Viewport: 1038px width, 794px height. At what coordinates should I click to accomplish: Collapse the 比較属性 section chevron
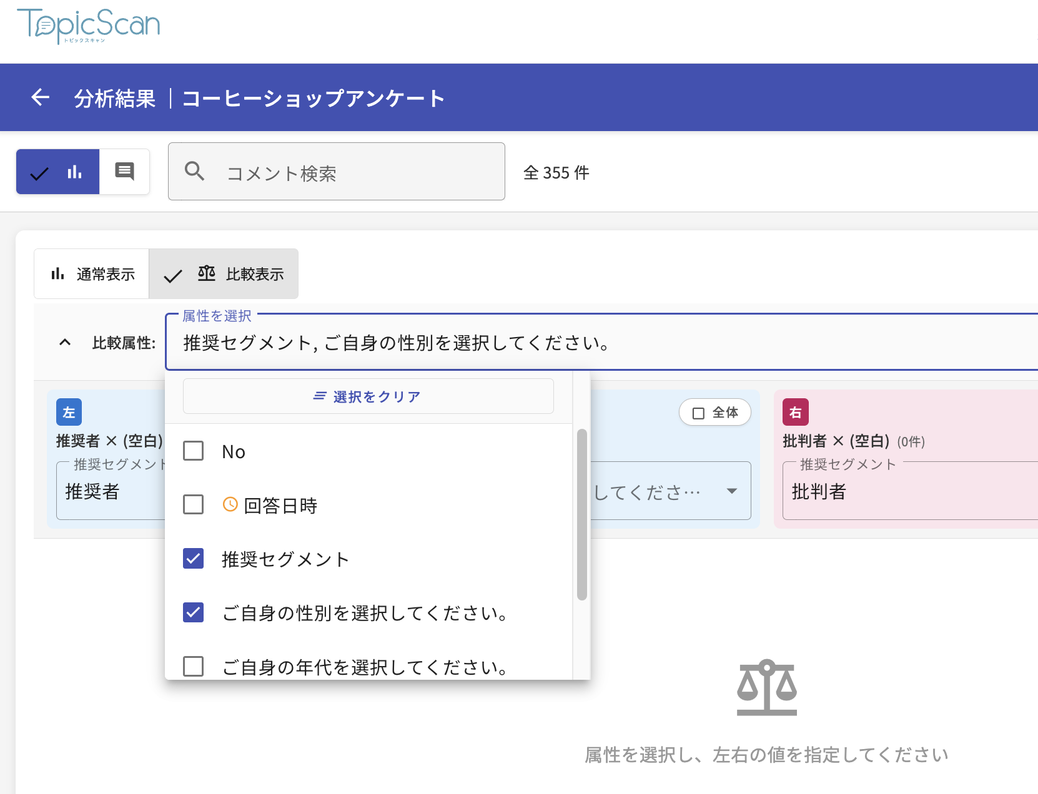click(x=65, y=342)
